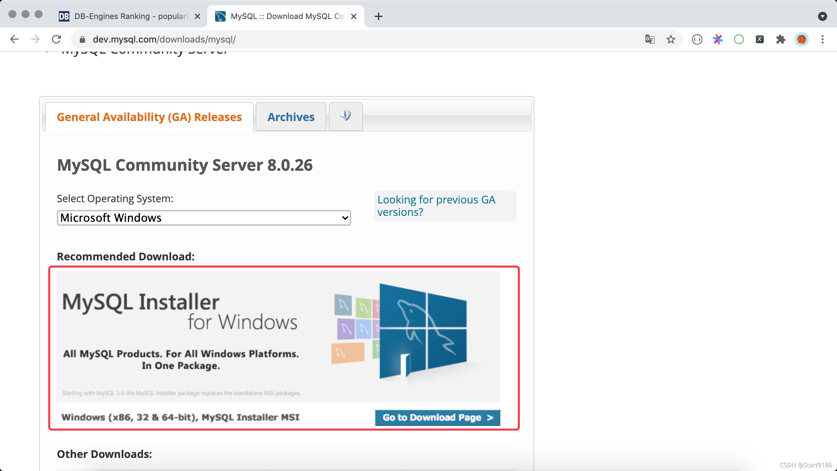Image resolution: width=837 pixels, height=471 pixels.
Task: Open Looking for previous GA versions link
Action: pos(436,206)
